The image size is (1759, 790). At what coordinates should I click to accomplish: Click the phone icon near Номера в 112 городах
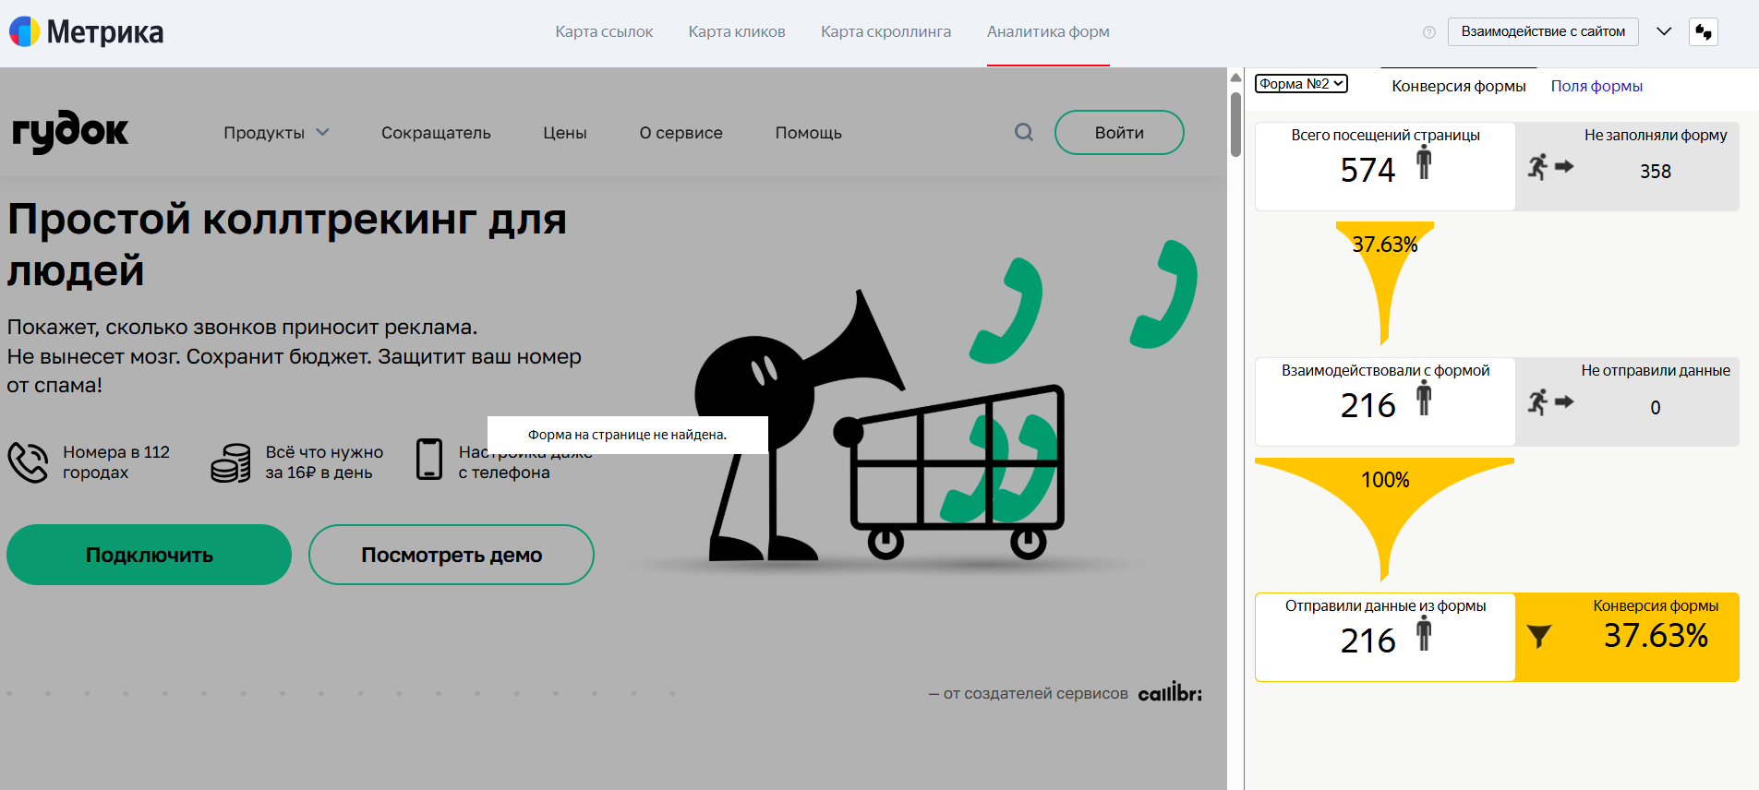(x=28, y=461)
